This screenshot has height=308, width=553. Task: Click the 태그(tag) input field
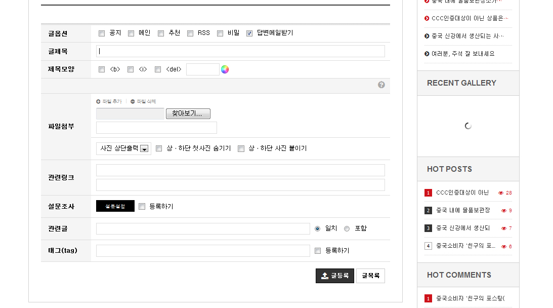click(x=203, y=251)
